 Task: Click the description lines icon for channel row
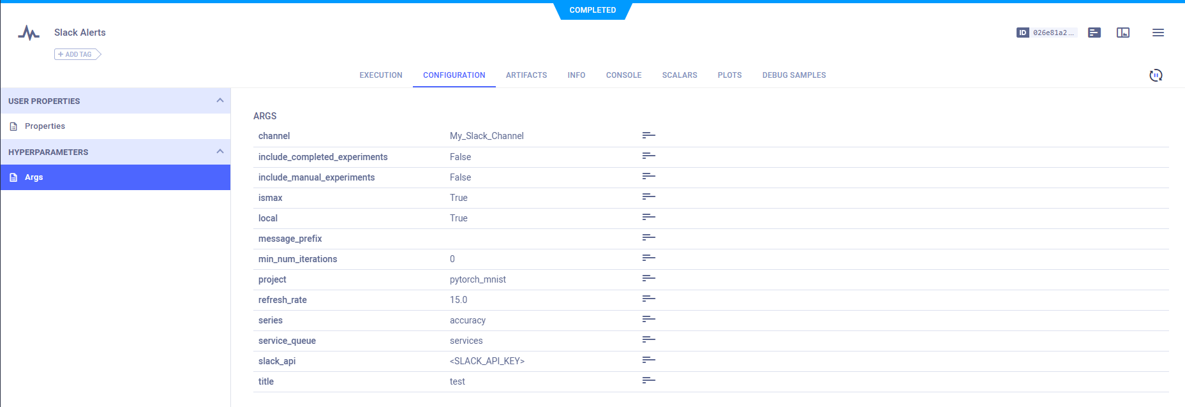click(x=648, y=135)
